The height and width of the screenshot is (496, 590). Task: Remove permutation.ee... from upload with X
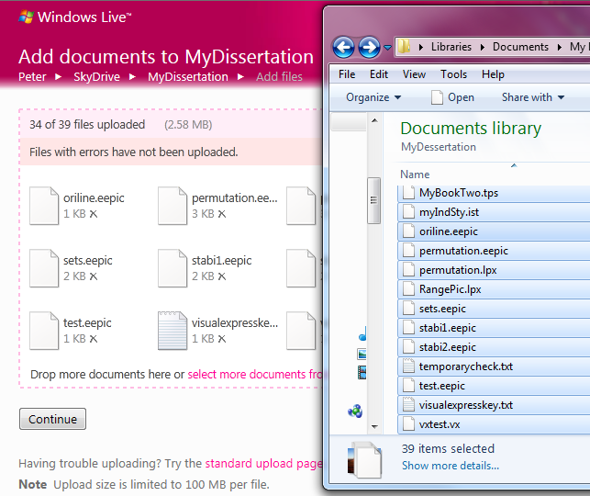[222, 214]
